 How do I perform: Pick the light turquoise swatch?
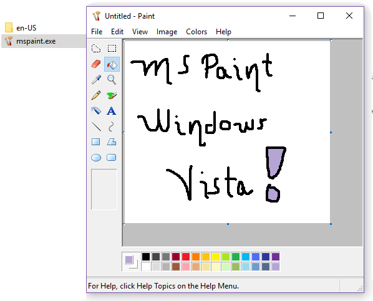click(246, 267)
